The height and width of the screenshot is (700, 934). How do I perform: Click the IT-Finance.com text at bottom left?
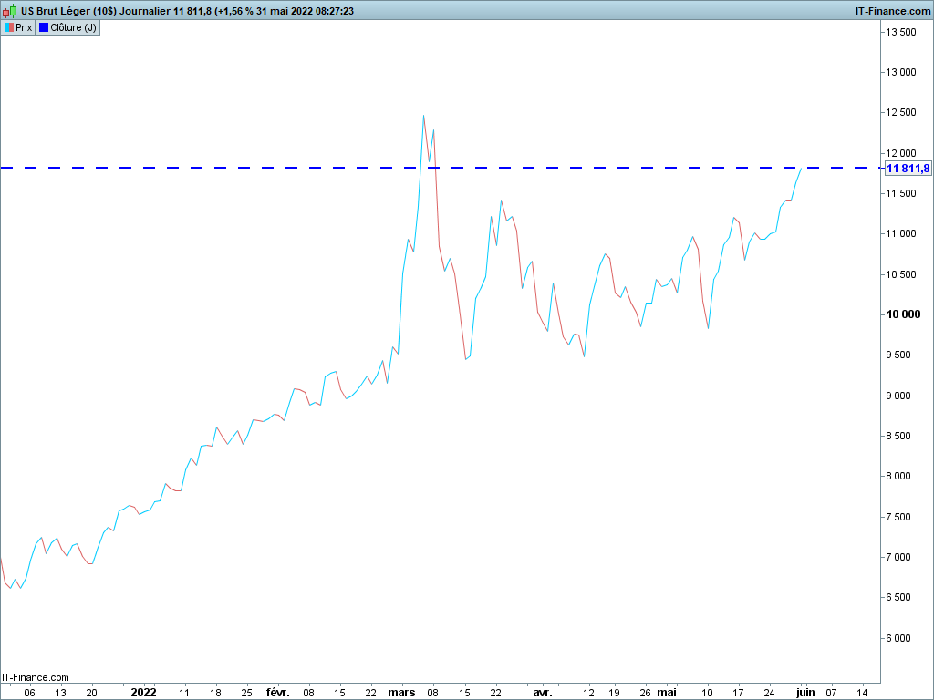pos(36,677)
